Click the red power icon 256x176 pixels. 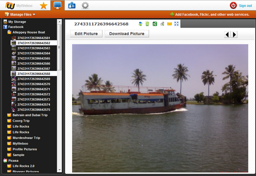click(233, 5)
